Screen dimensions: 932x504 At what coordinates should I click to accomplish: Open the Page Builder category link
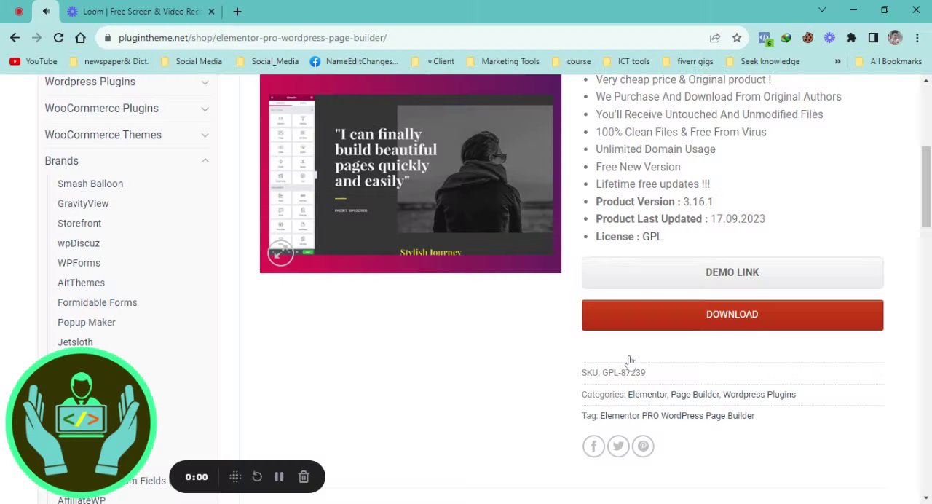pyautogui.click(x=695, y=395)
